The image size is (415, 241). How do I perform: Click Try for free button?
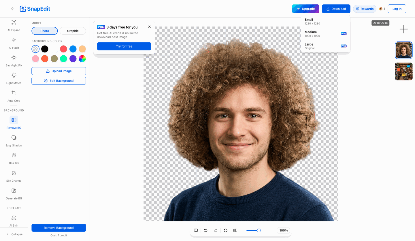124,46
